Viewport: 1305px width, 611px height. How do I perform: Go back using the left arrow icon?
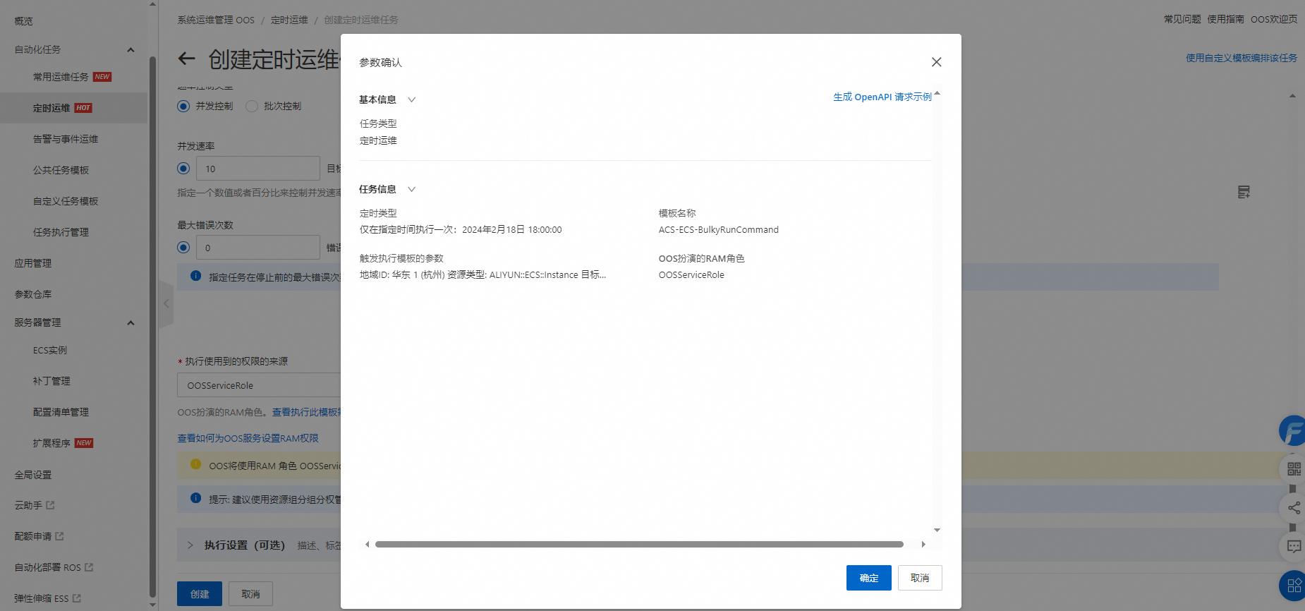(x=186, y=59)
